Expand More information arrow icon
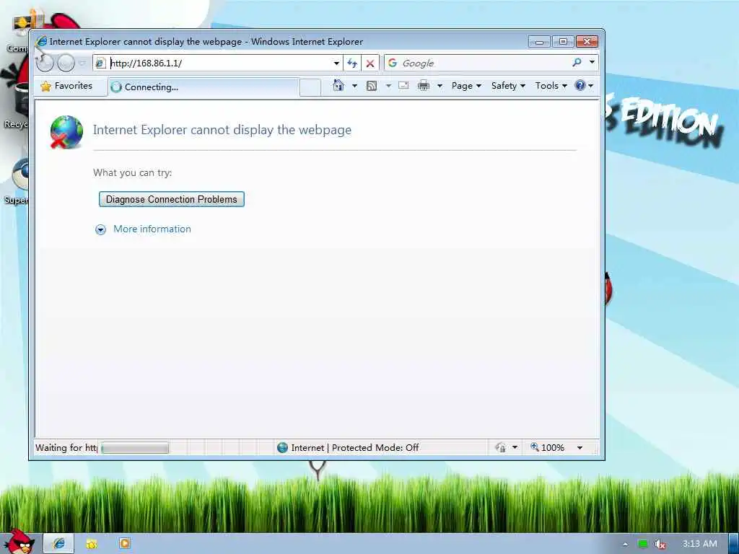739x554 pixels. click(100, 229)
